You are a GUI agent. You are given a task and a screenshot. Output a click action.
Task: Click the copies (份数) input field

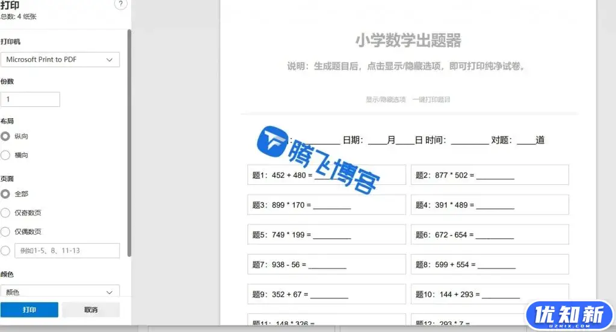(30, 100)
